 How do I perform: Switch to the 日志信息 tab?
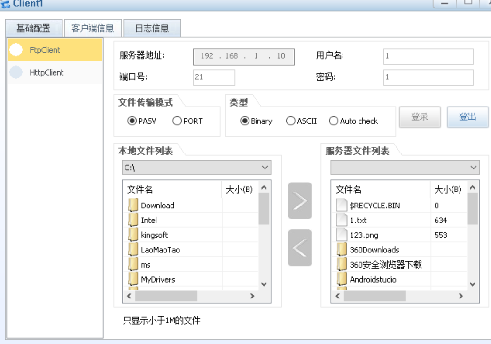pos(151,28)
